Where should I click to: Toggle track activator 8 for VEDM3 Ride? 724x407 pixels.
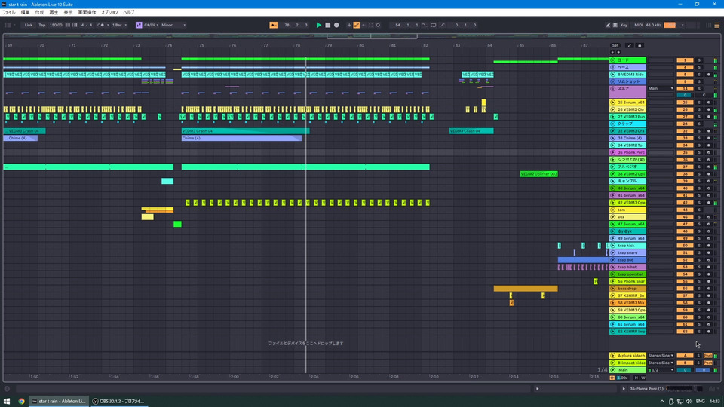[x=684, y=74]
